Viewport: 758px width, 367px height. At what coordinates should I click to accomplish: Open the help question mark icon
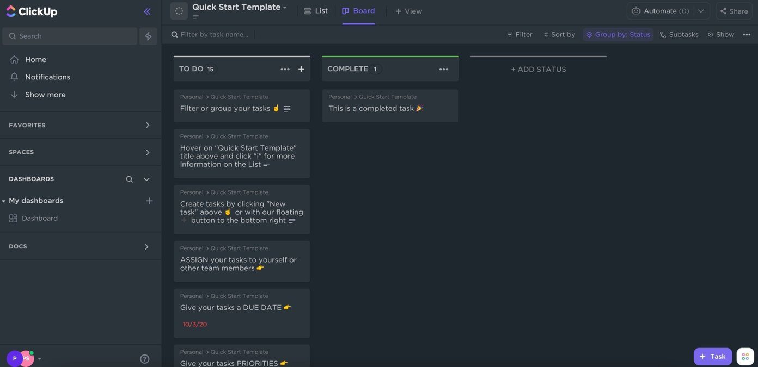click(x=144, y=359)
